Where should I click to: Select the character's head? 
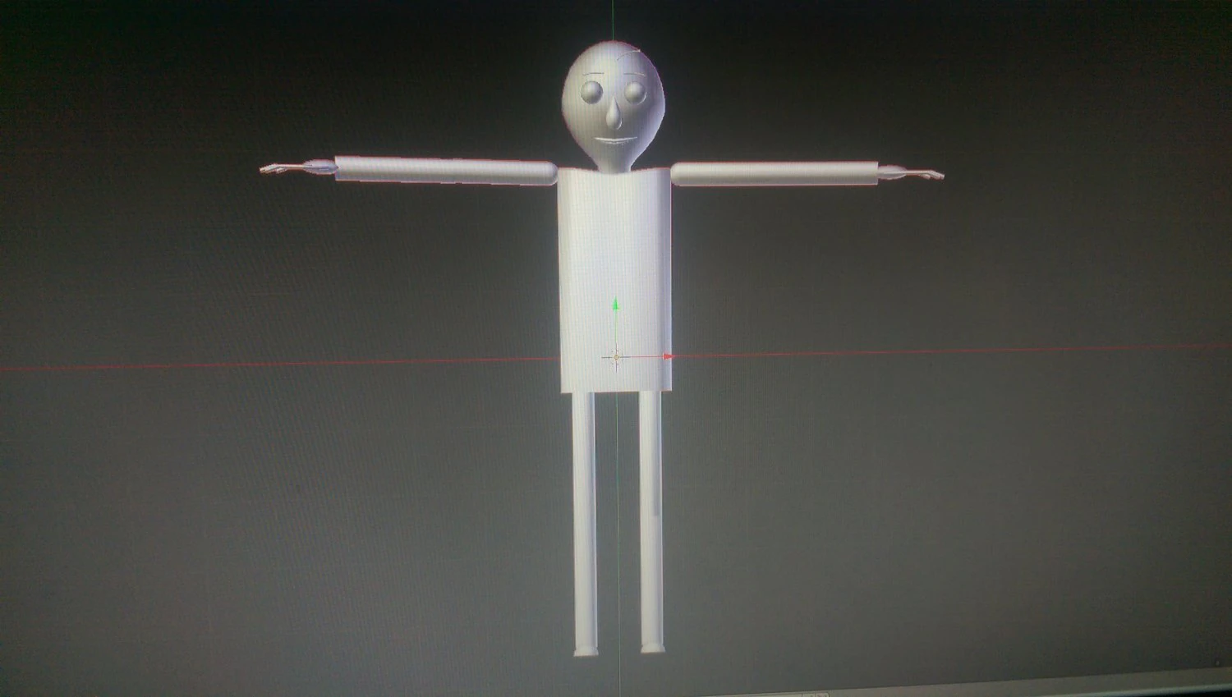[x=614, y=107]
